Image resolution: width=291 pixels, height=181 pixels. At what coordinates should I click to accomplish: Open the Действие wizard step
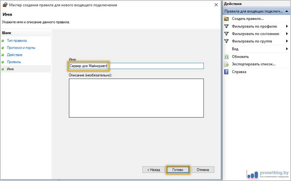14,55
